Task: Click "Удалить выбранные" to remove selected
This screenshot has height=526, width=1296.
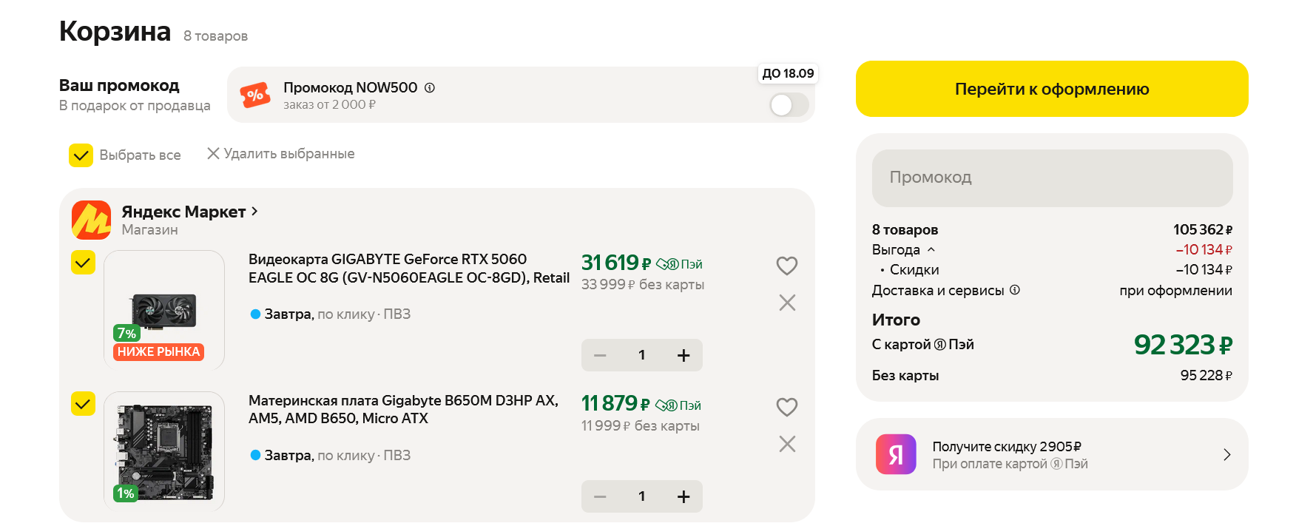Action: pos(280,154)
